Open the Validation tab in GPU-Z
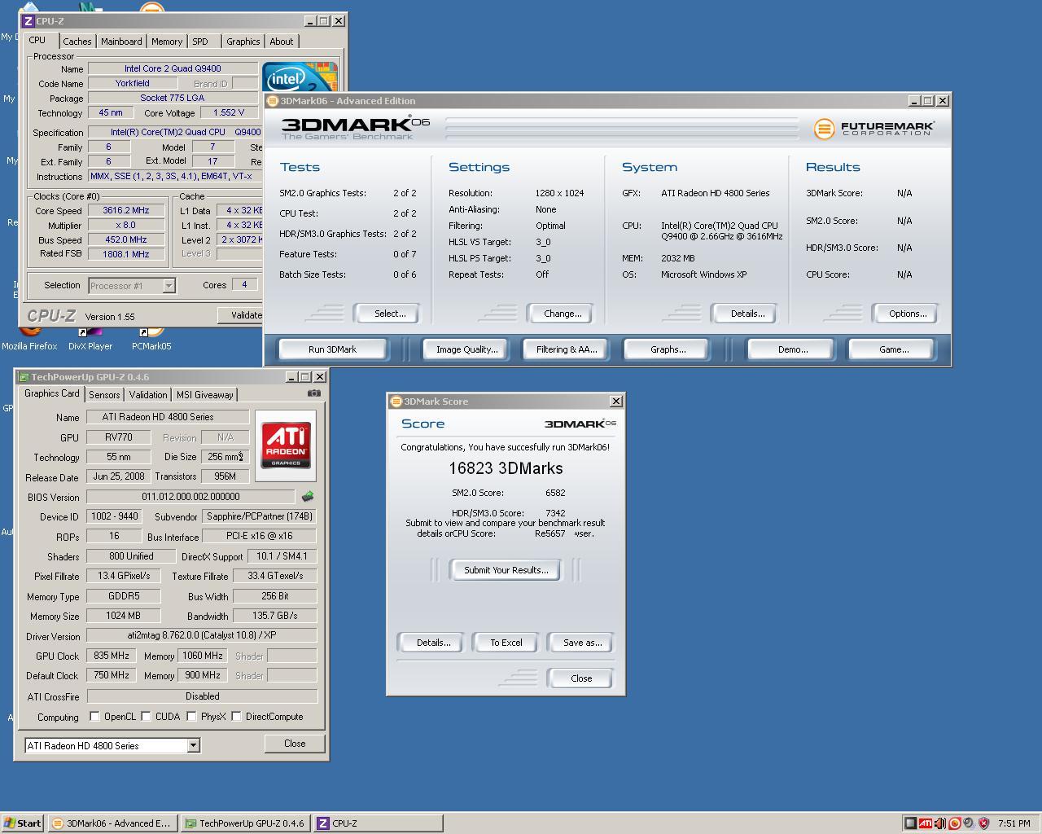 (148, 395)
